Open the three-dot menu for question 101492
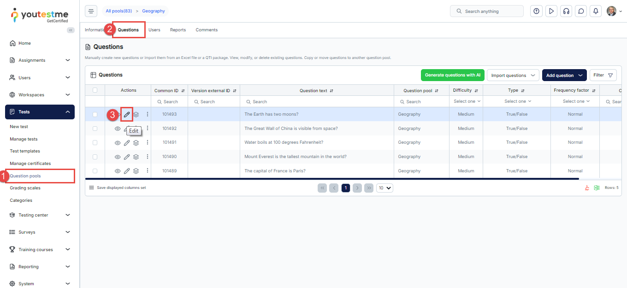 tap(148, 129)
